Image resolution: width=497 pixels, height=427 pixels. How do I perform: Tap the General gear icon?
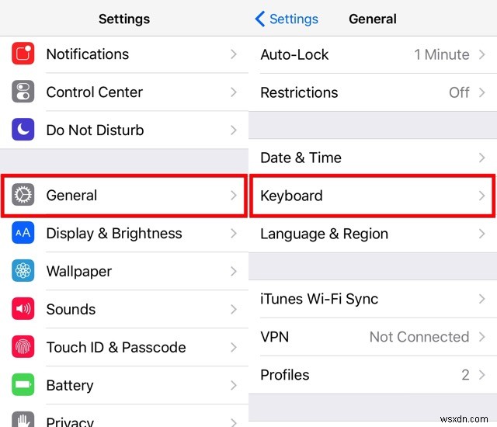pyautogui.click(x=23, y=196)
